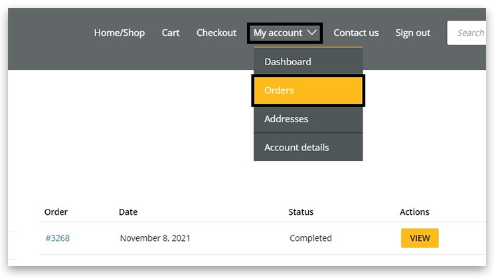Open the Home/Shop page link

tap(119, 33)
